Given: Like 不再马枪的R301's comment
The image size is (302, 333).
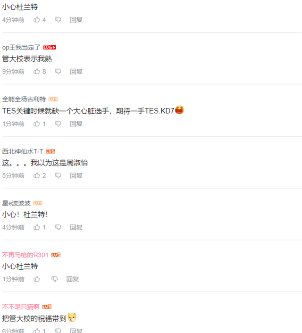Looking at the screenshot, I should click(37, 279).
